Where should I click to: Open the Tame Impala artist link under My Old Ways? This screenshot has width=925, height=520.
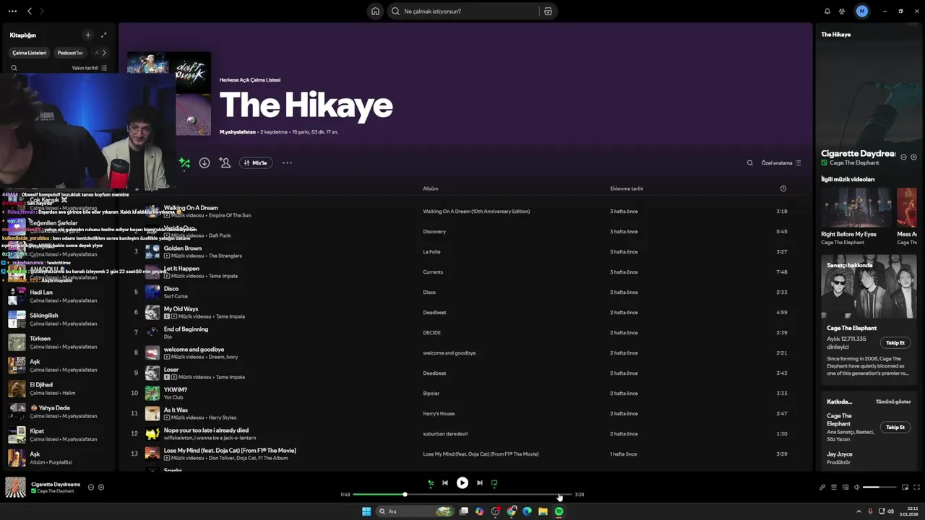(231, 316)
